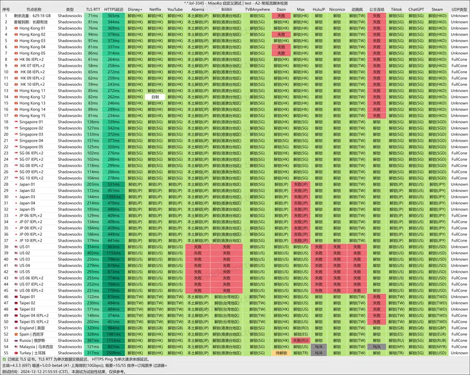This screenshot has width=470, height=375.
Task: Click the flag icon beside Hong Kong 12
Action: (16, 97)
